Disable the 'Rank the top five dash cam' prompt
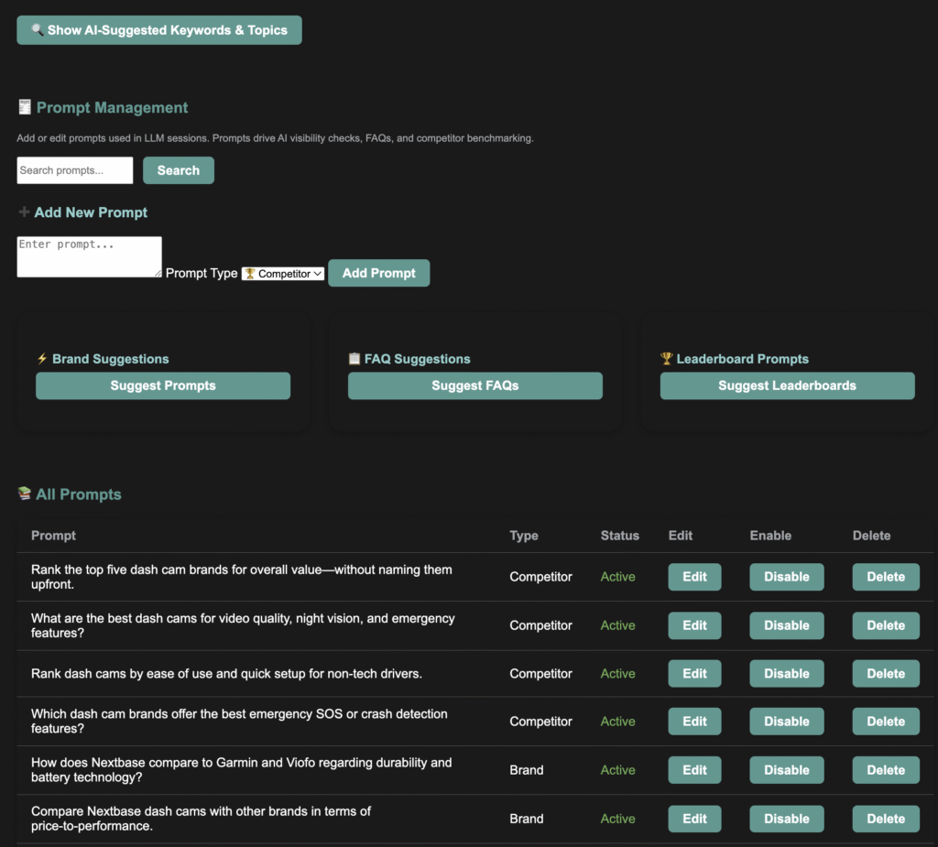Image resolution: width=938 pixels, height=847 pixels. [x=786, y=577]
